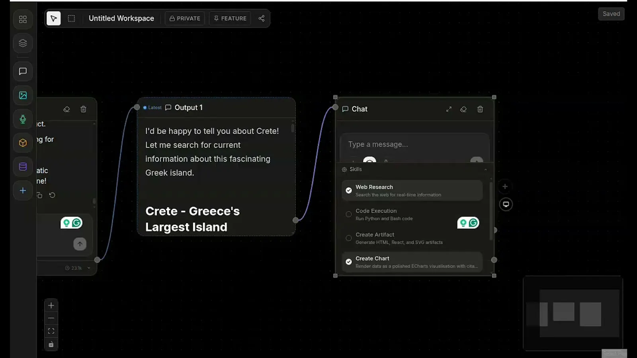Send message with up-arrow in left node

click(x=80, y=244)
